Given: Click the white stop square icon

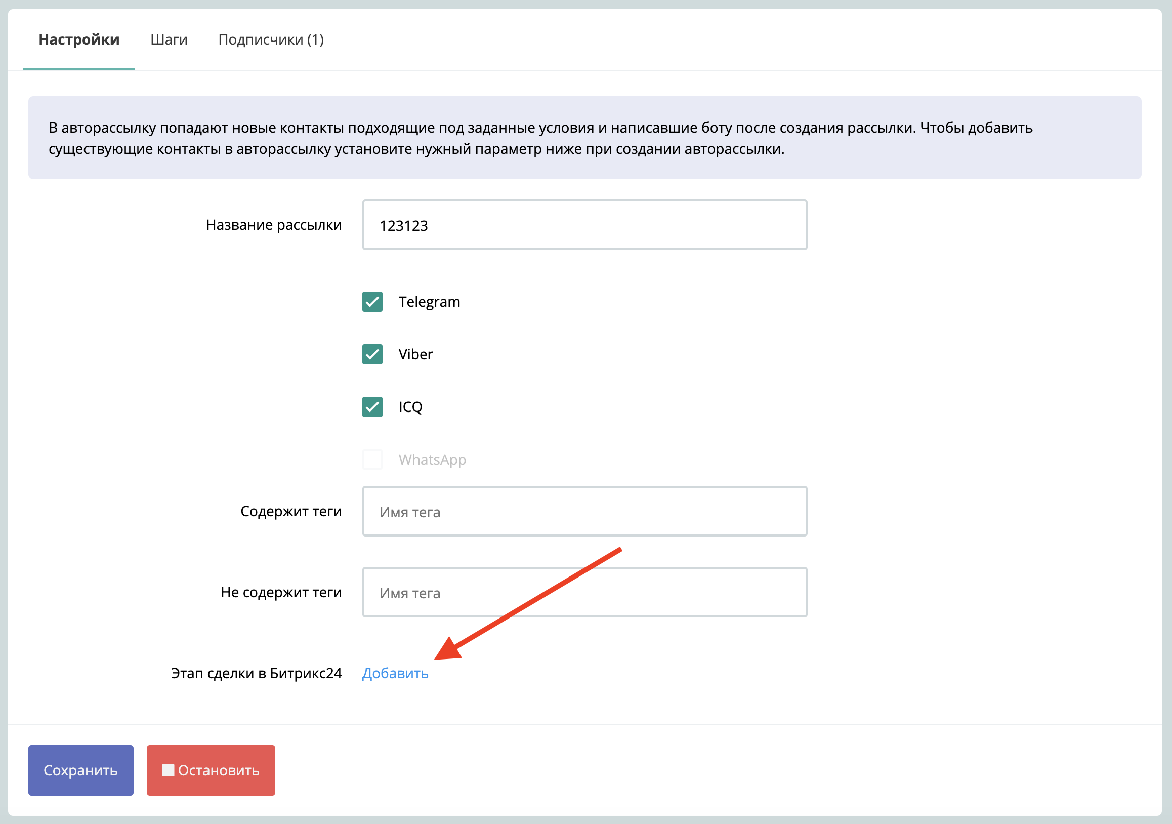Looking at the screenshot, I should click(x=168, y=770).
